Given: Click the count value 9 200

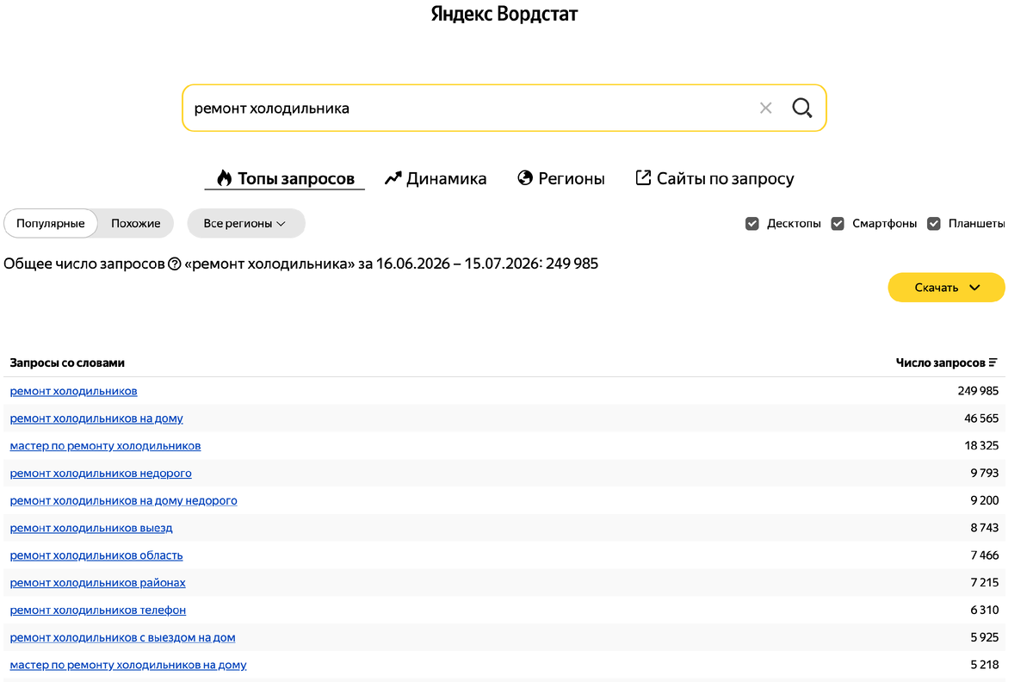Looking at the screenshot, I should click(984, 500).
